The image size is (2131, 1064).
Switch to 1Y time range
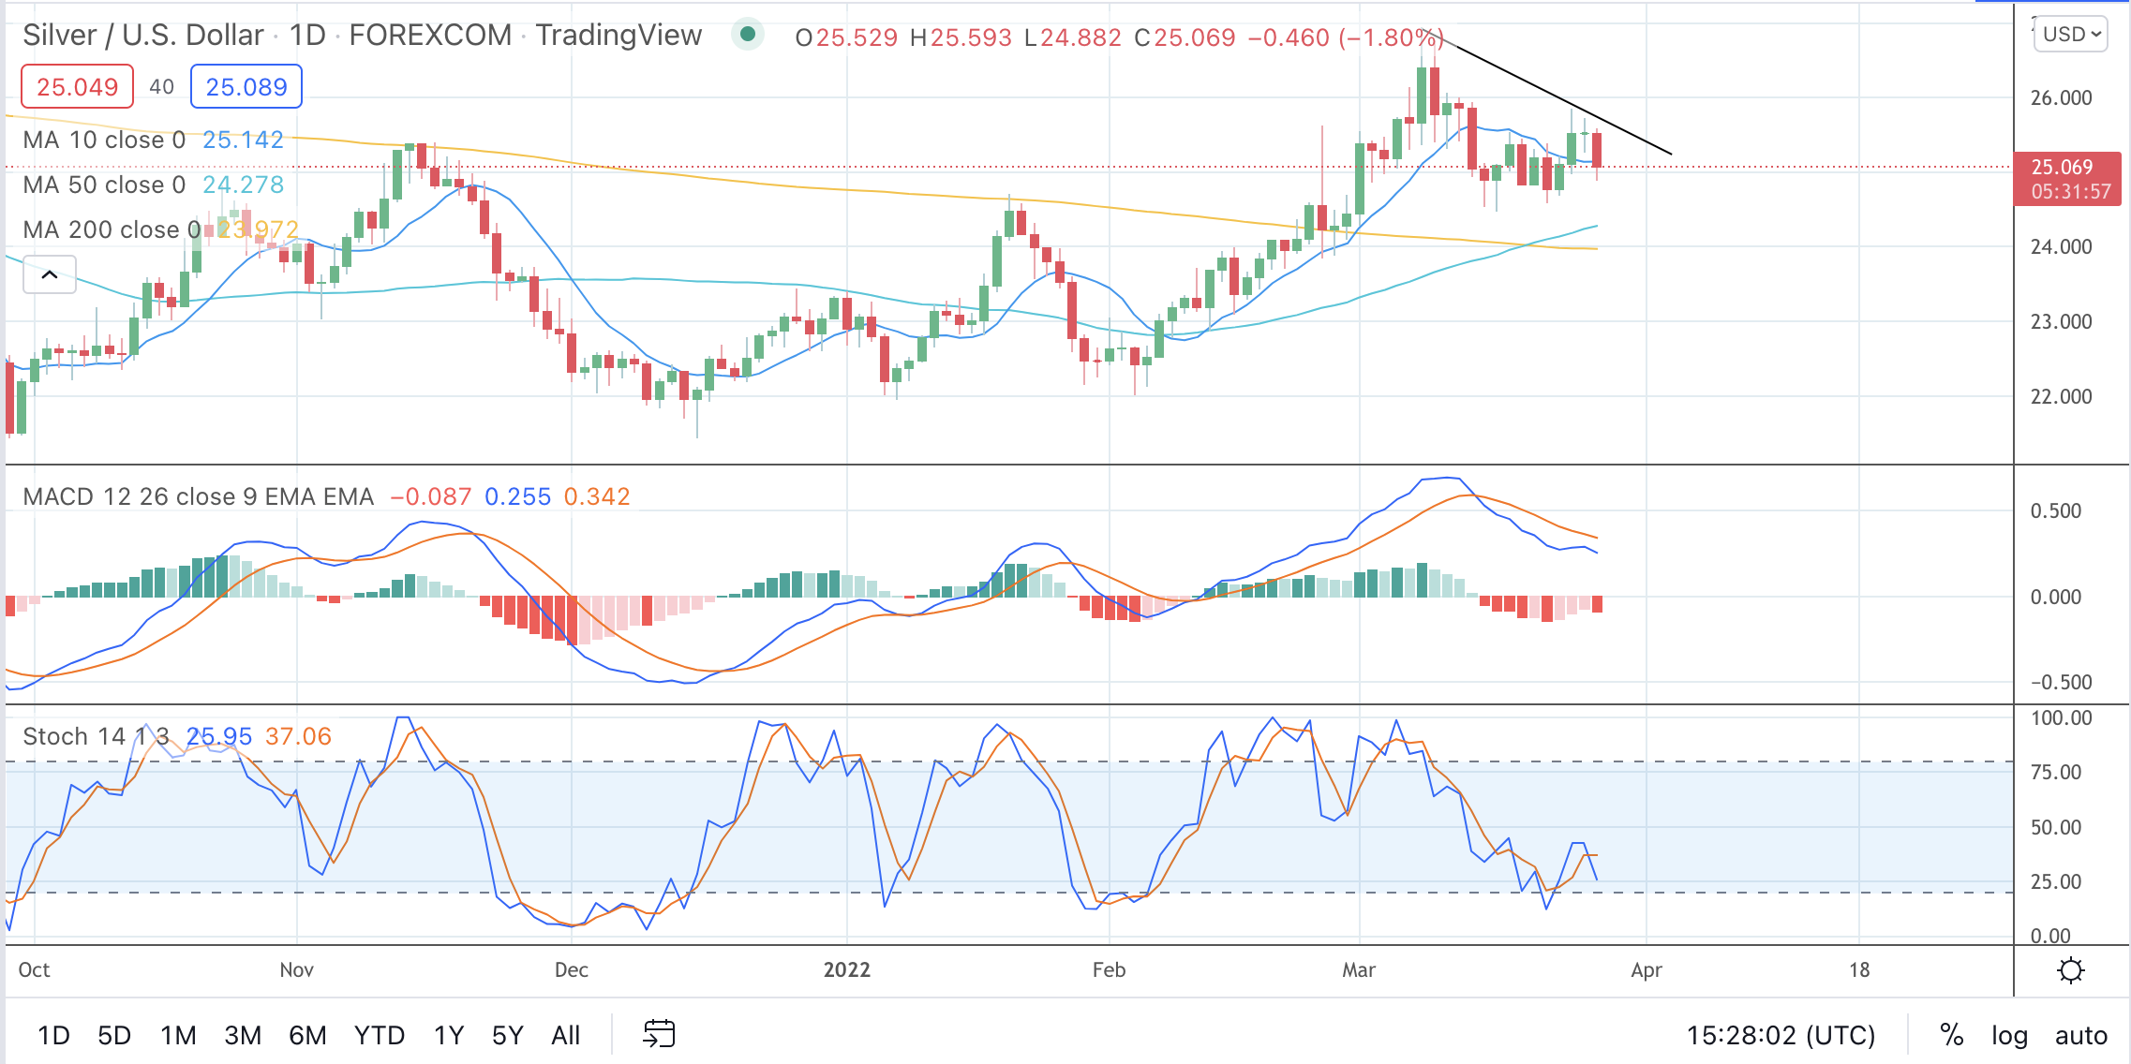[x=449, y=1035]
